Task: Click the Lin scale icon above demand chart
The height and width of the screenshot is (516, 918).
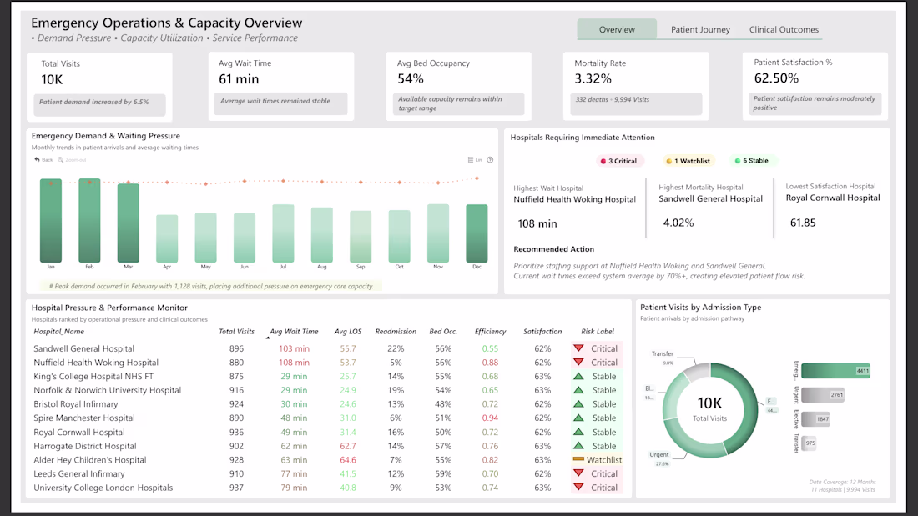Action: [471, 160]
